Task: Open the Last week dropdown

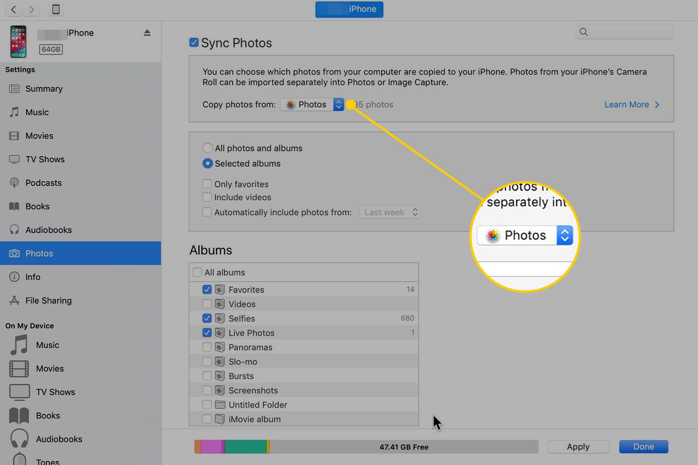Action: click(x=390, y=213)
